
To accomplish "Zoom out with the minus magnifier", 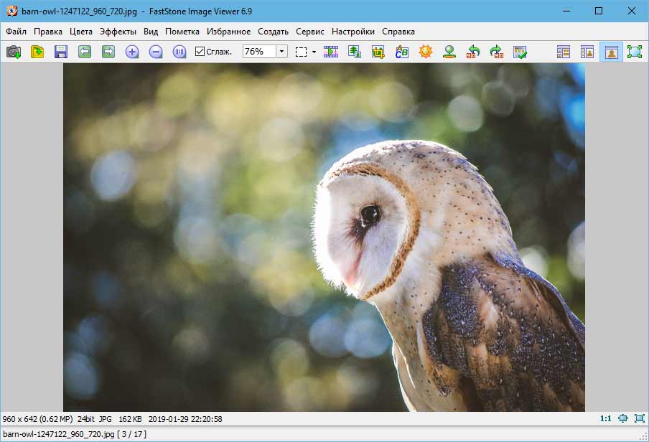I will 156,52.
